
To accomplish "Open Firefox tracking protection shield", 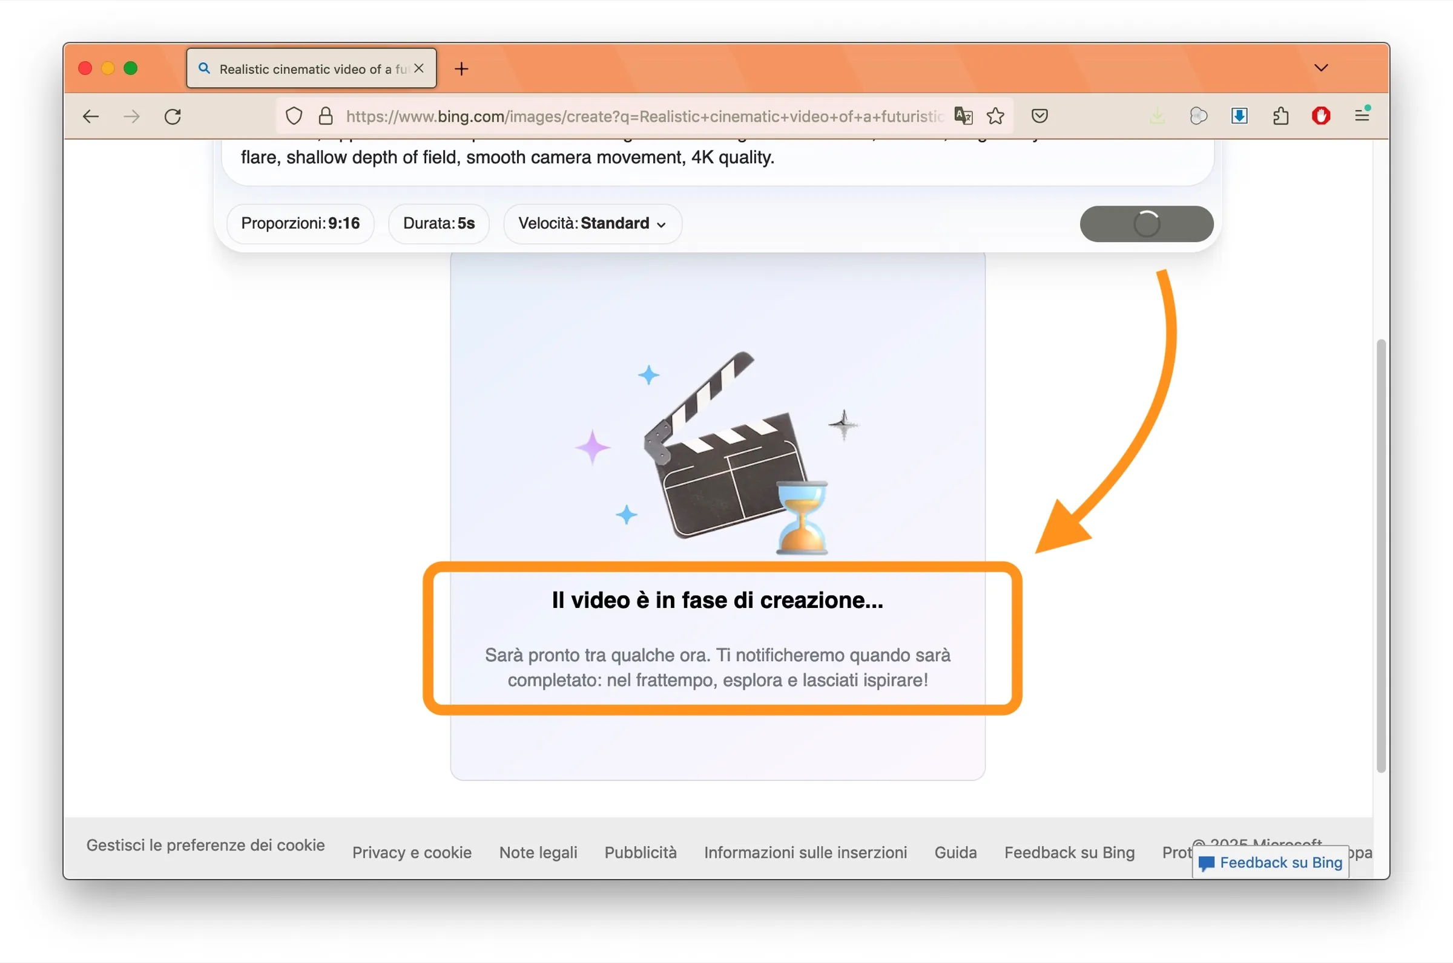I will [x=294, y=116].
